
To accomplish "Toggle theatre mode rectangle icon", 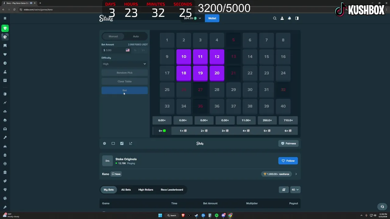I will [113, 144].
